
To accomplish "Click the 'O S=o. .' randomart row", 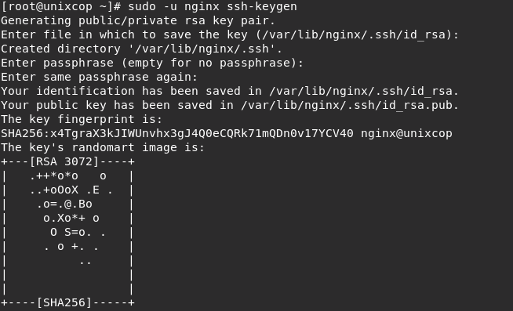I will pyautogui.click(x=78, y=232).
